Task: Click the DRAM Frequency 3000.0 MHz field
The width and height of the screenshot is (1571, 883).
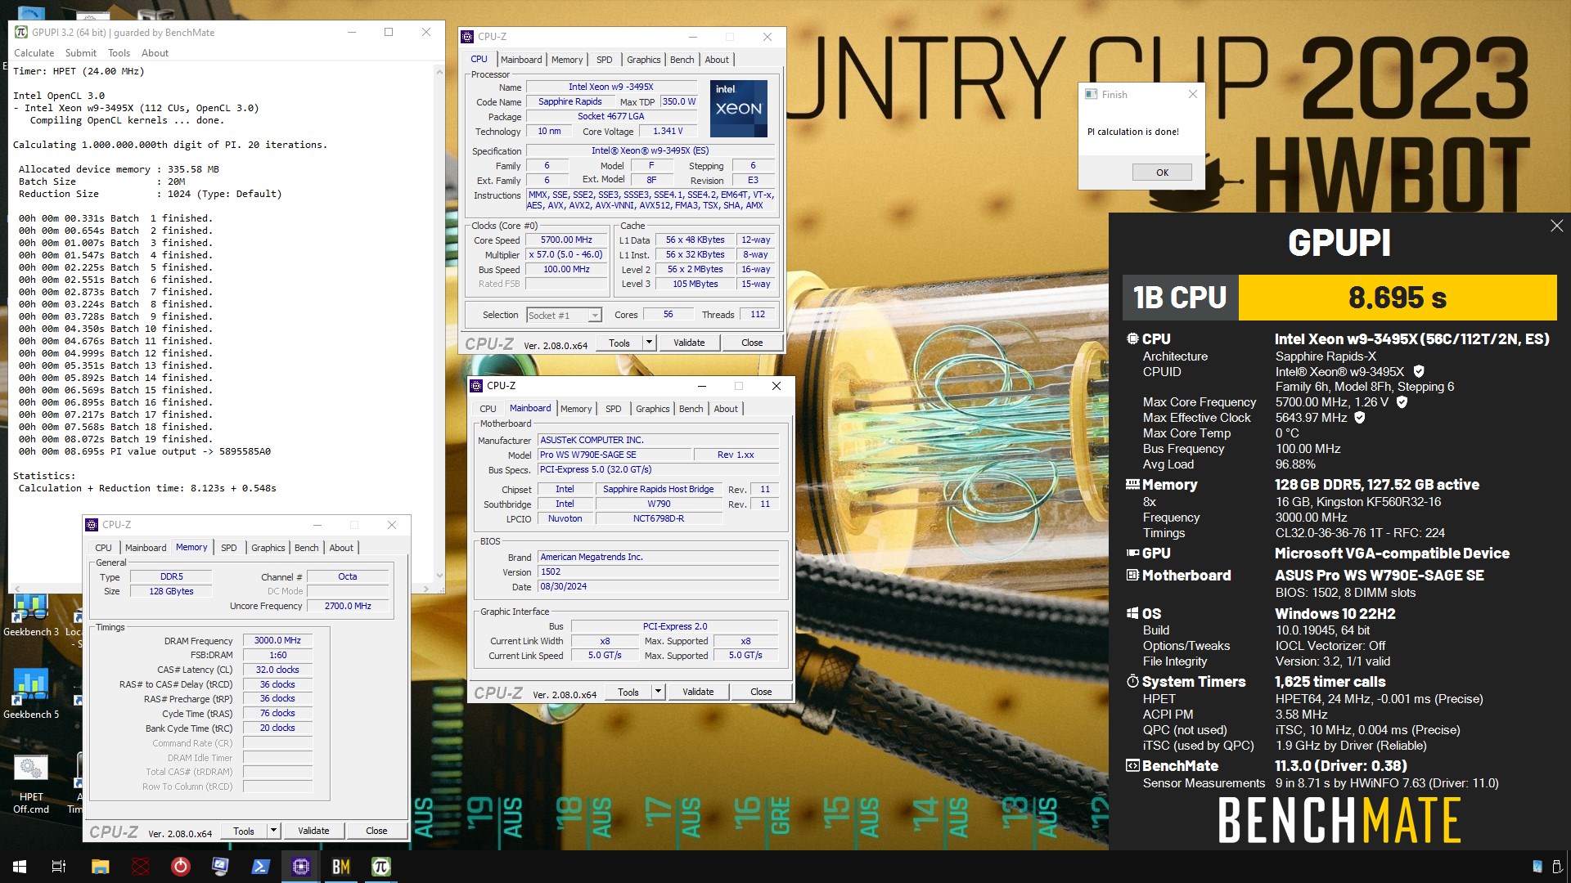Action: pos(277,641)
